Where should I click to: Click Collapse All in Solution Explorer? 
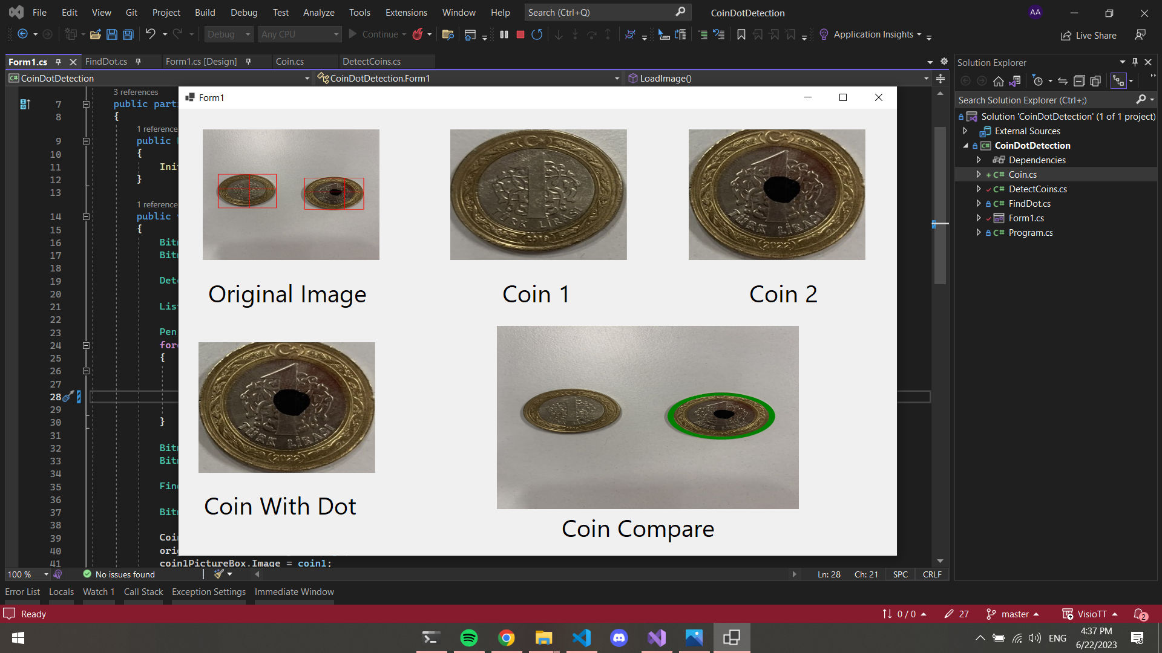tap(1079, 81)
